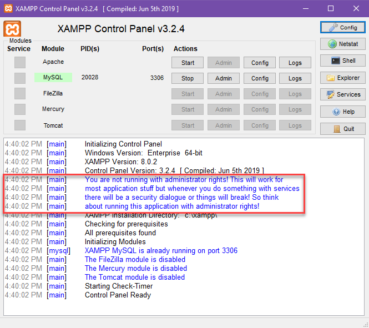Click log line 'XAMPP MySQL is already running on port 3306'
This screenshot has height=328, width=369.
161,250
